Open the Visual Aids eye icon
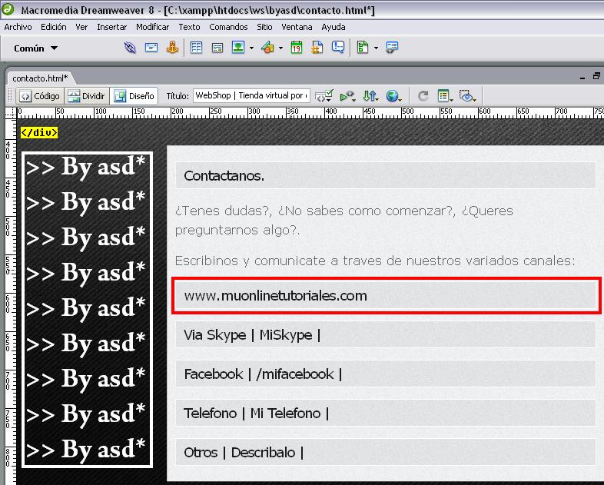This screenshot has width=604, height=485. pyautogui.click(x=467, y=95)
